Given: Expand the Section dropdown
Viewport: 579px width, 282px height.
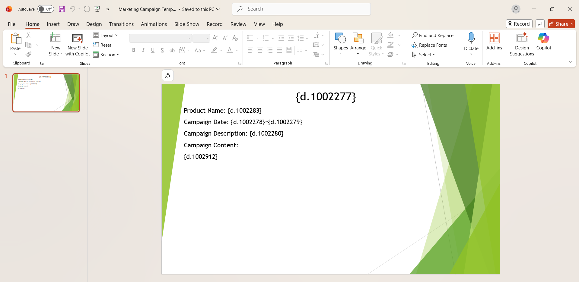Looking at the screenshot, I should tap(106, 55).
